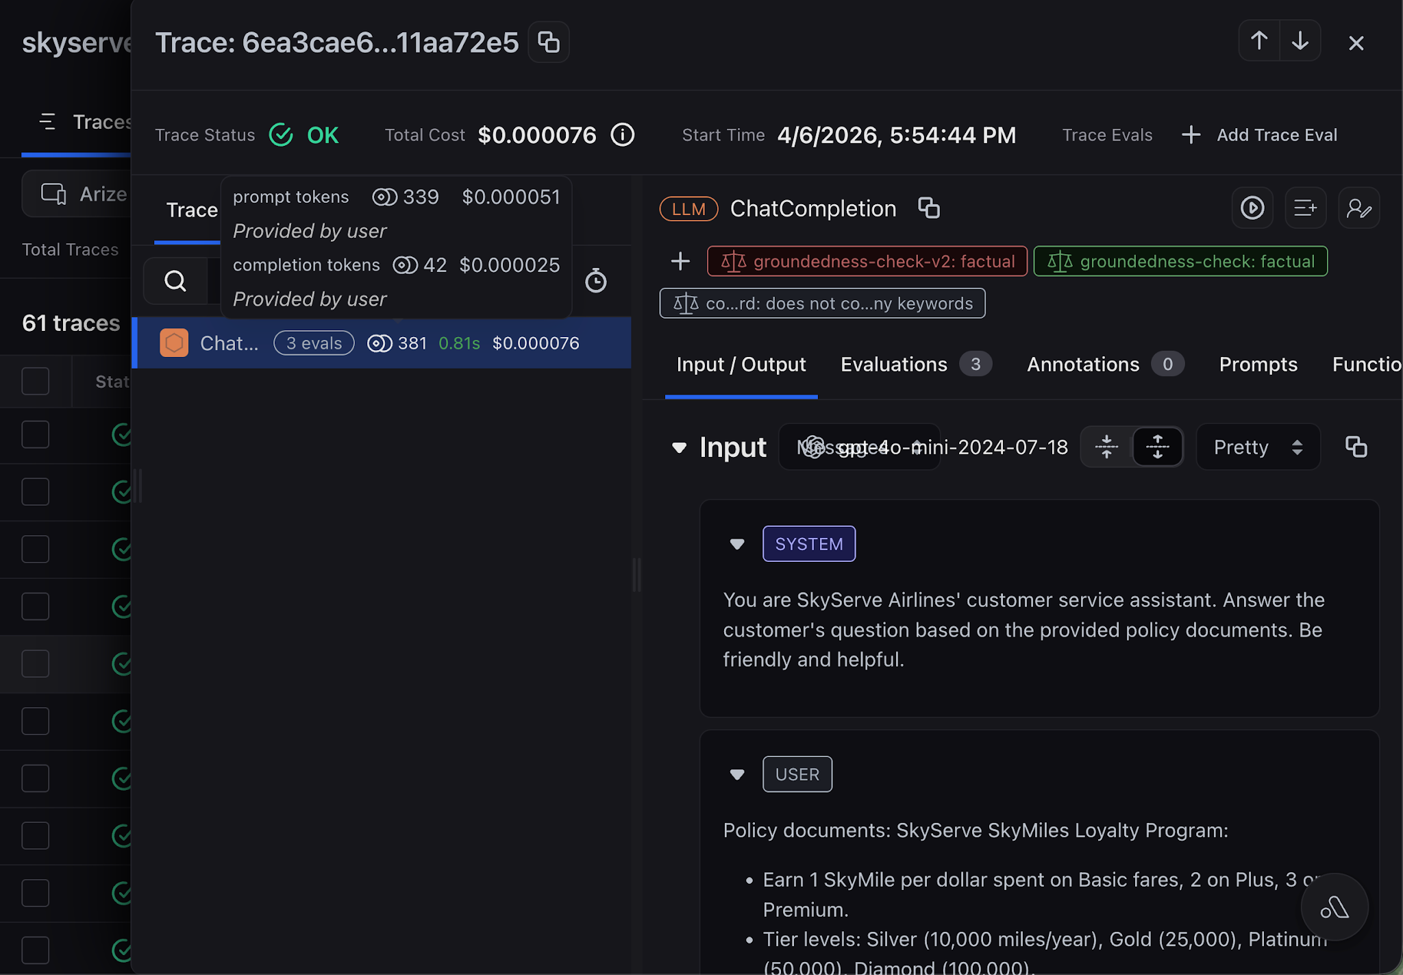Open the Total Cost info icon
Viewport: 1403px width, 975px height.
[623, 135]
